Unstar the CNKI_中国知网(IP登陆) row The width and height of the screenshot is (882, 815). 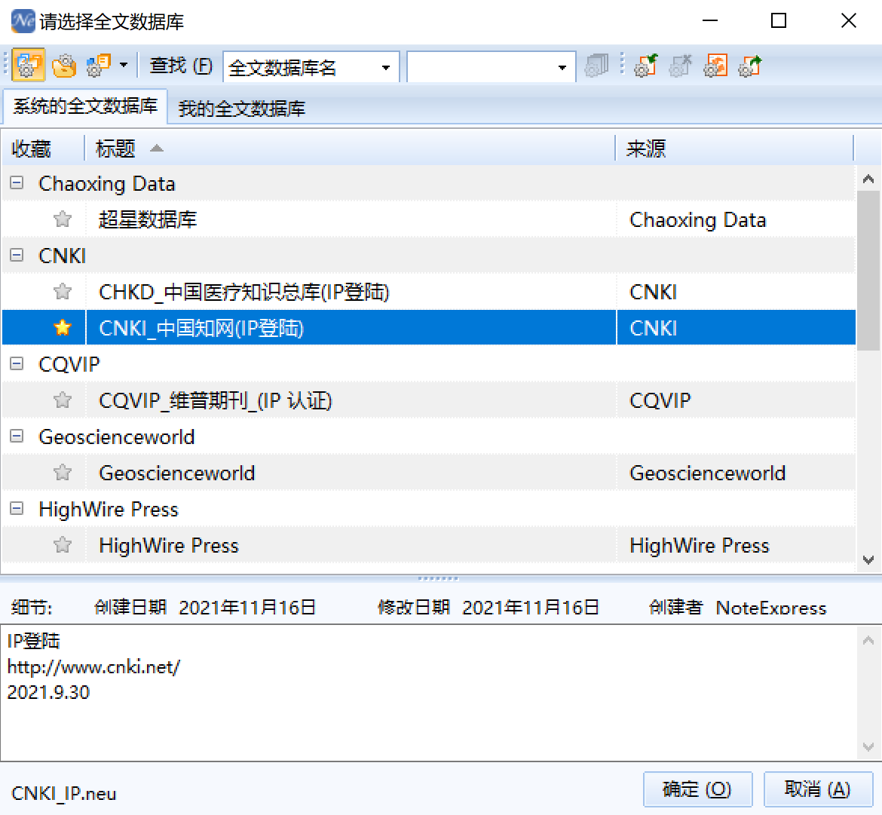[63, 328]
